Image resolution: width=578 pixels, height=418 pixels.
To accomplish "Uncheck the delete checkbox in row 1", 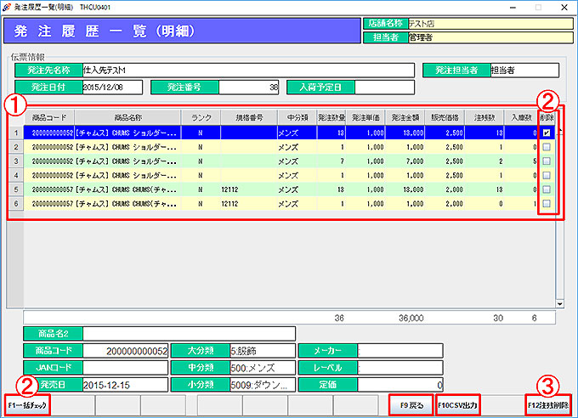I will (547, 133).
